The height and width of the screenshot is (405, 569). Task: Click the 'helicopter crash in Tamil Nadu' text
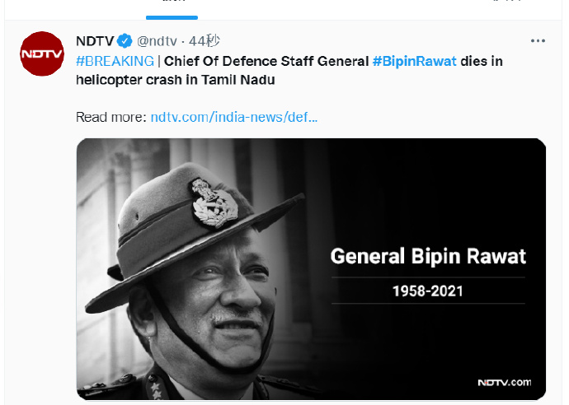[x=176, y=80]
